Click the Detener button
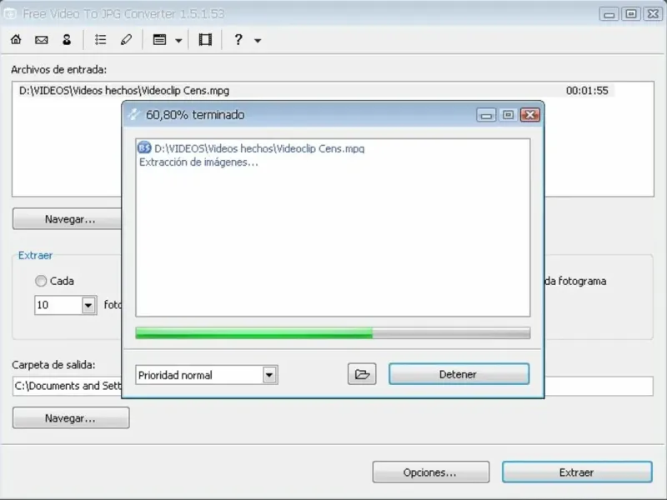 pos(459,374)
